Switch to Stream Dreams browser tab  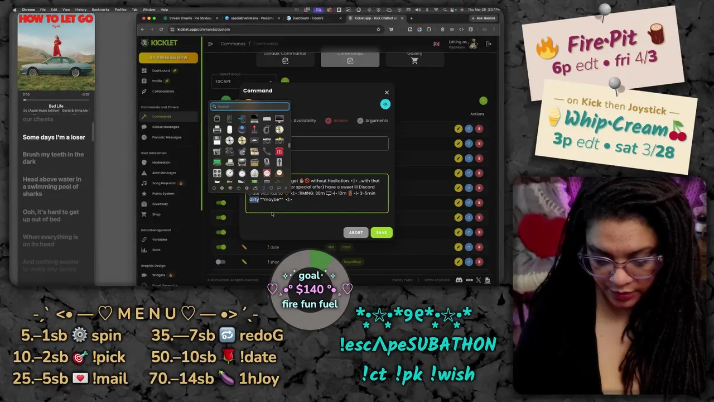pyautogui.click(x=191, y=18)
